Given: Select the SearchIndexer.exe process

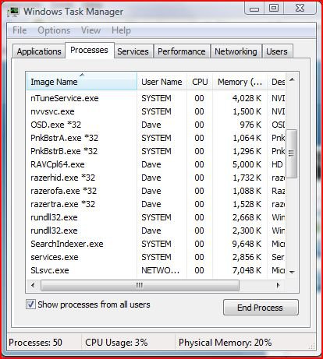Looking at the screenshot, I should point(156,244).
